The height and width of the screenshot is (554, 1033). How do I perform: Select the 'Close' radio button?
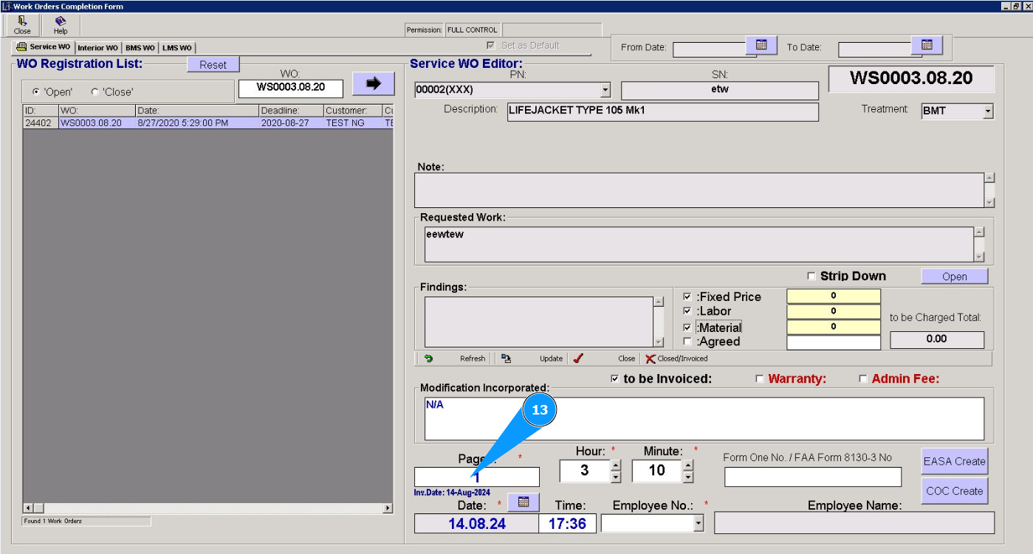[x=95, y=92]
